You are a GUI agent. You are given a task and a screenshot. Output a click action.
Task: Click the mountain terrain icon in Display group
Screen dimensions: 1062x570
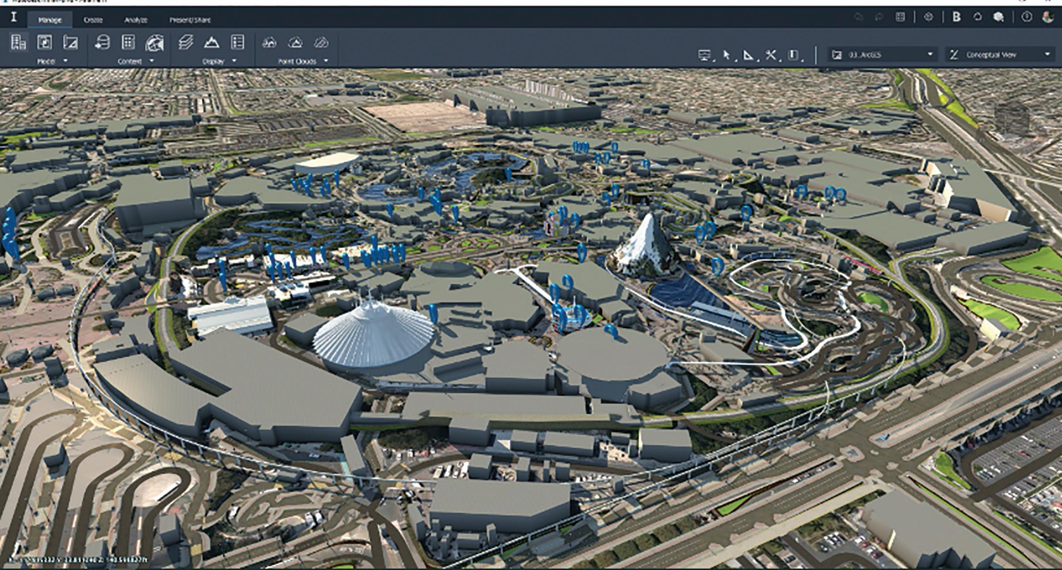click(212, 43)
